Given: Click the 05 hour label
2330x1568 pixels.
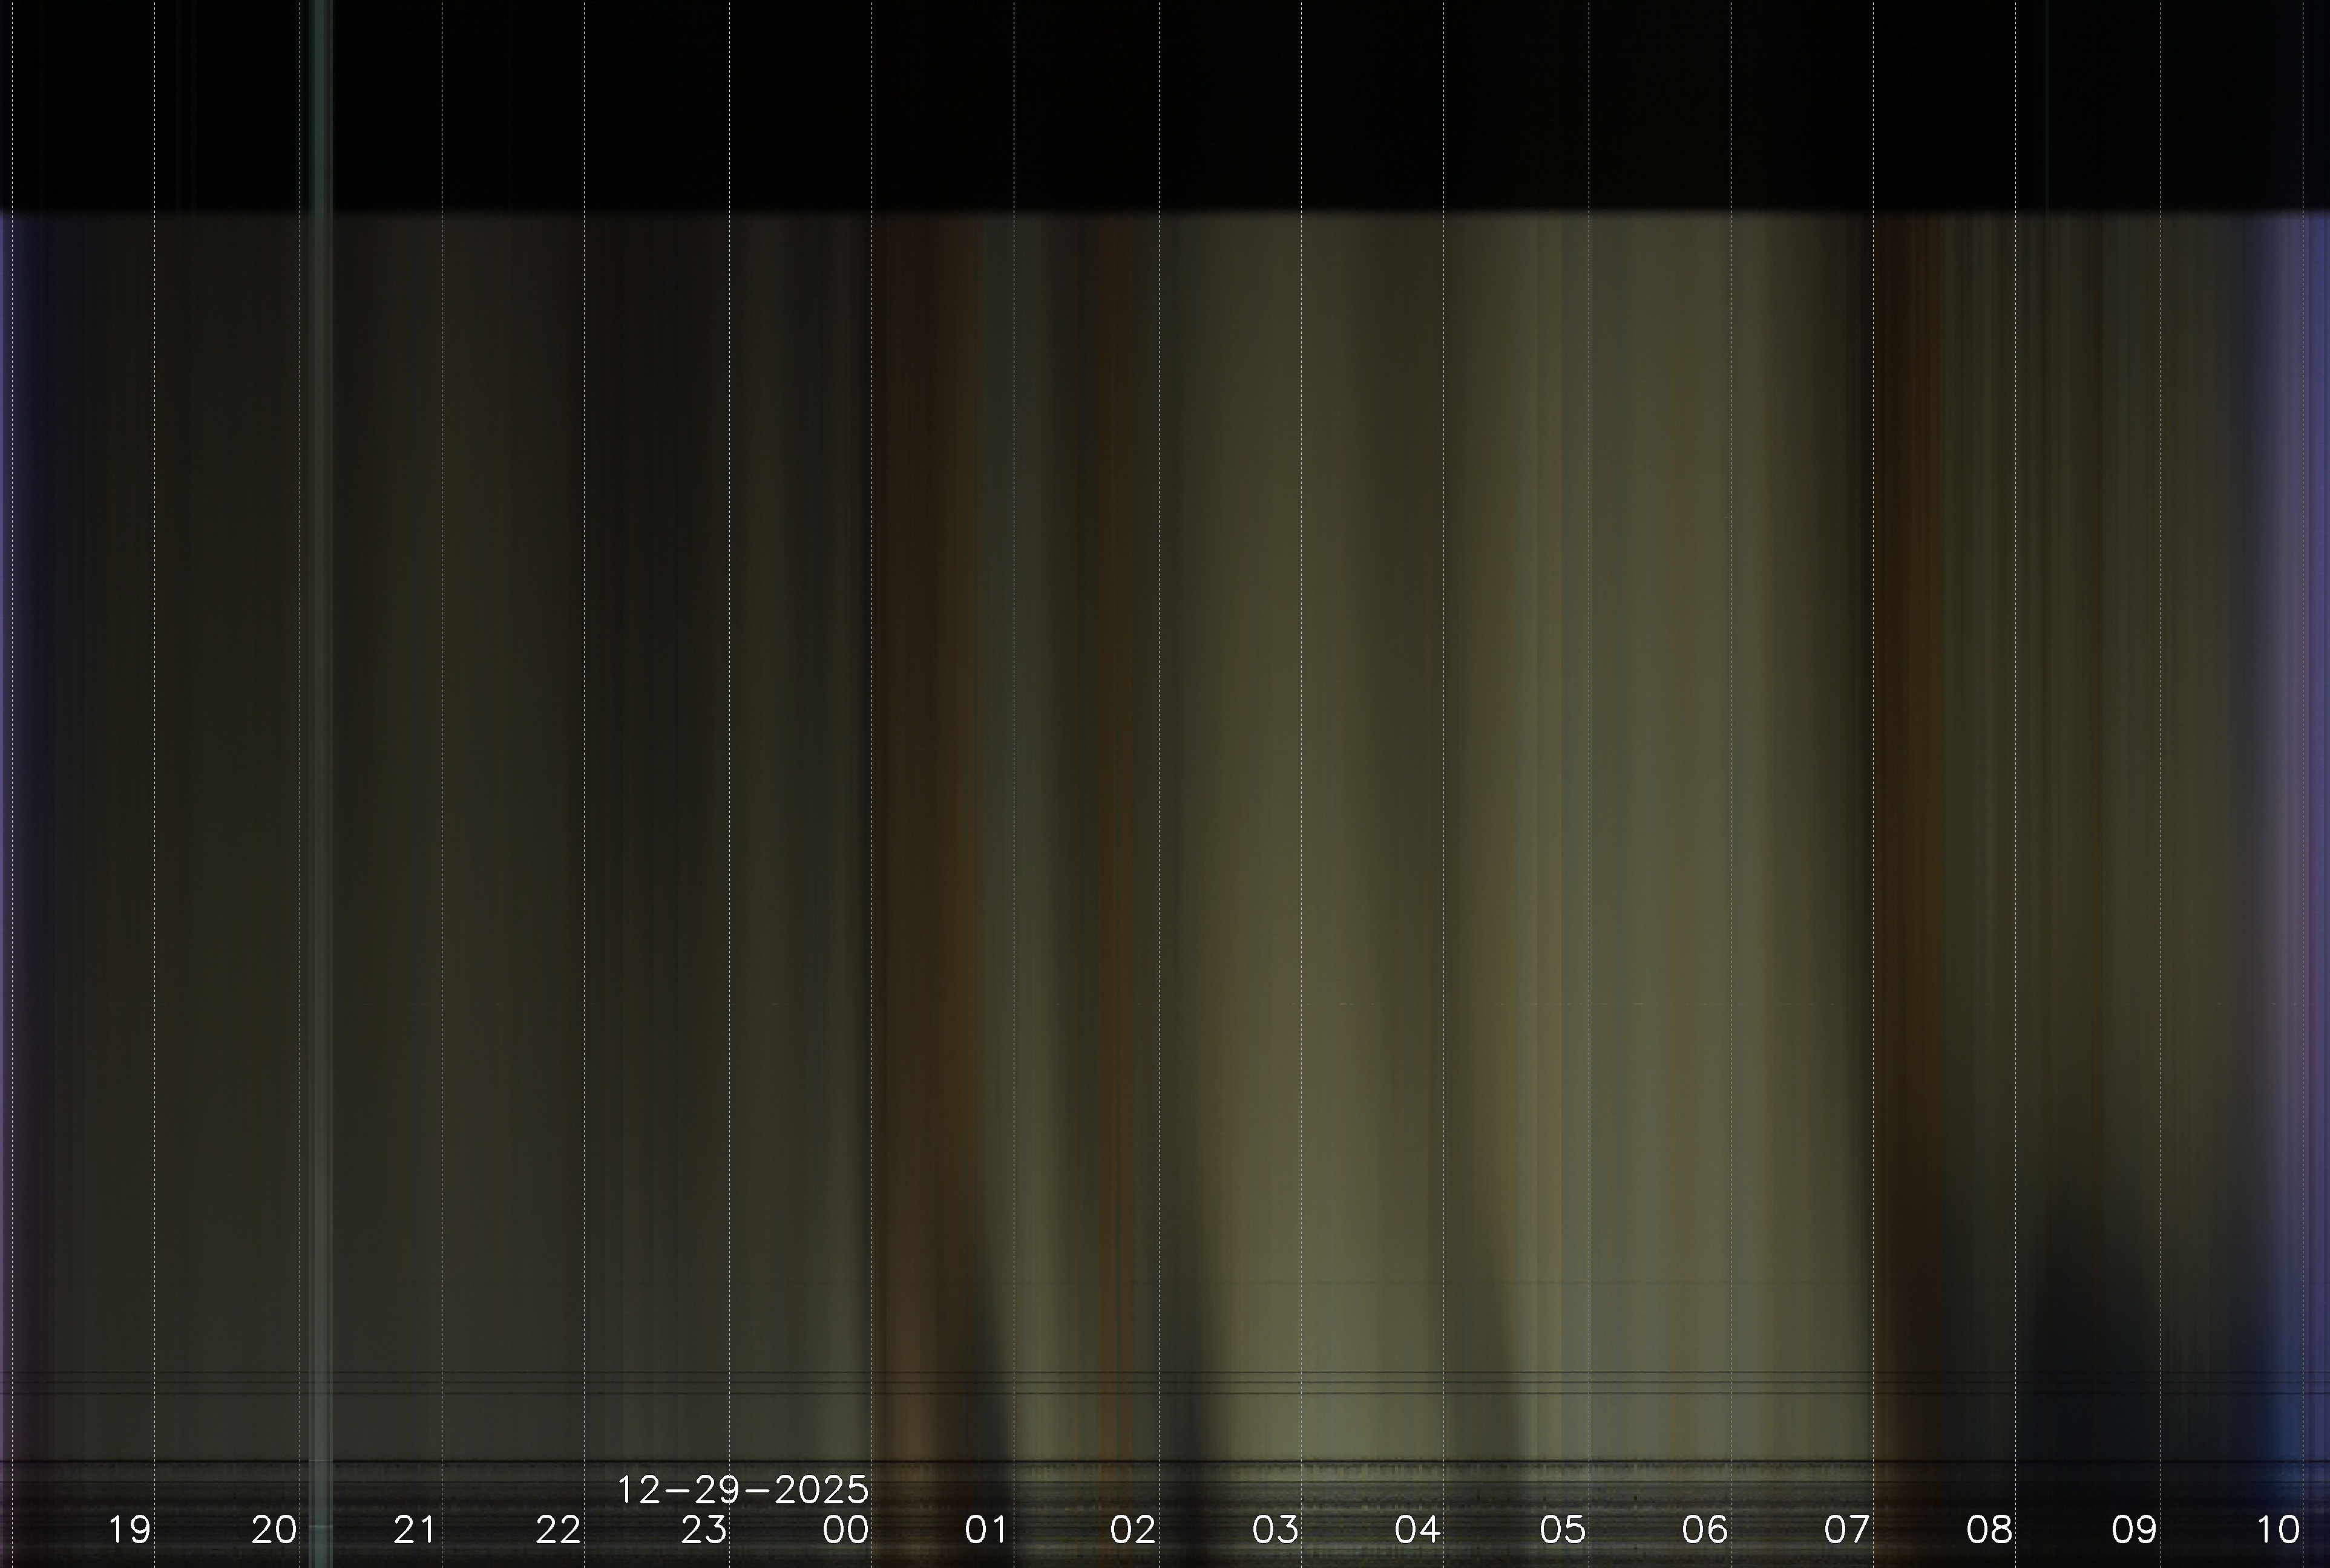Looking at the screenshot, I should (1563, 1529).
